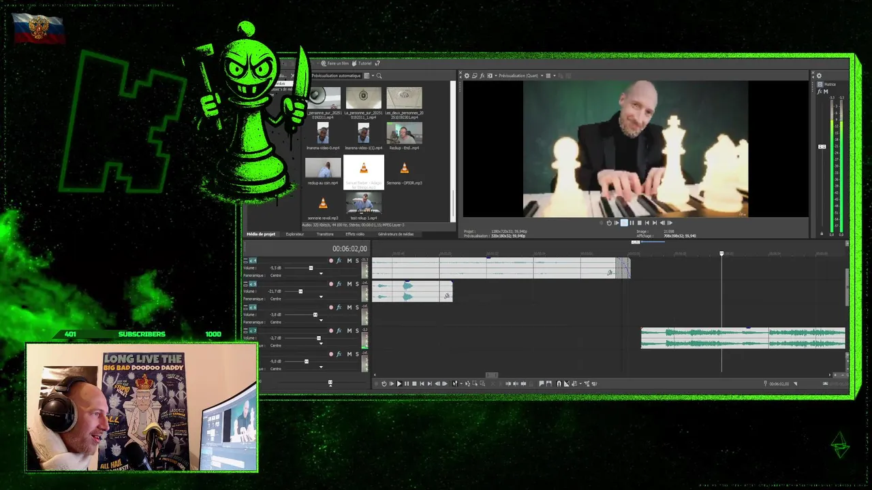Open track 5 fx chain
Viewport: 872px width, 490px height.
(339, 284)
